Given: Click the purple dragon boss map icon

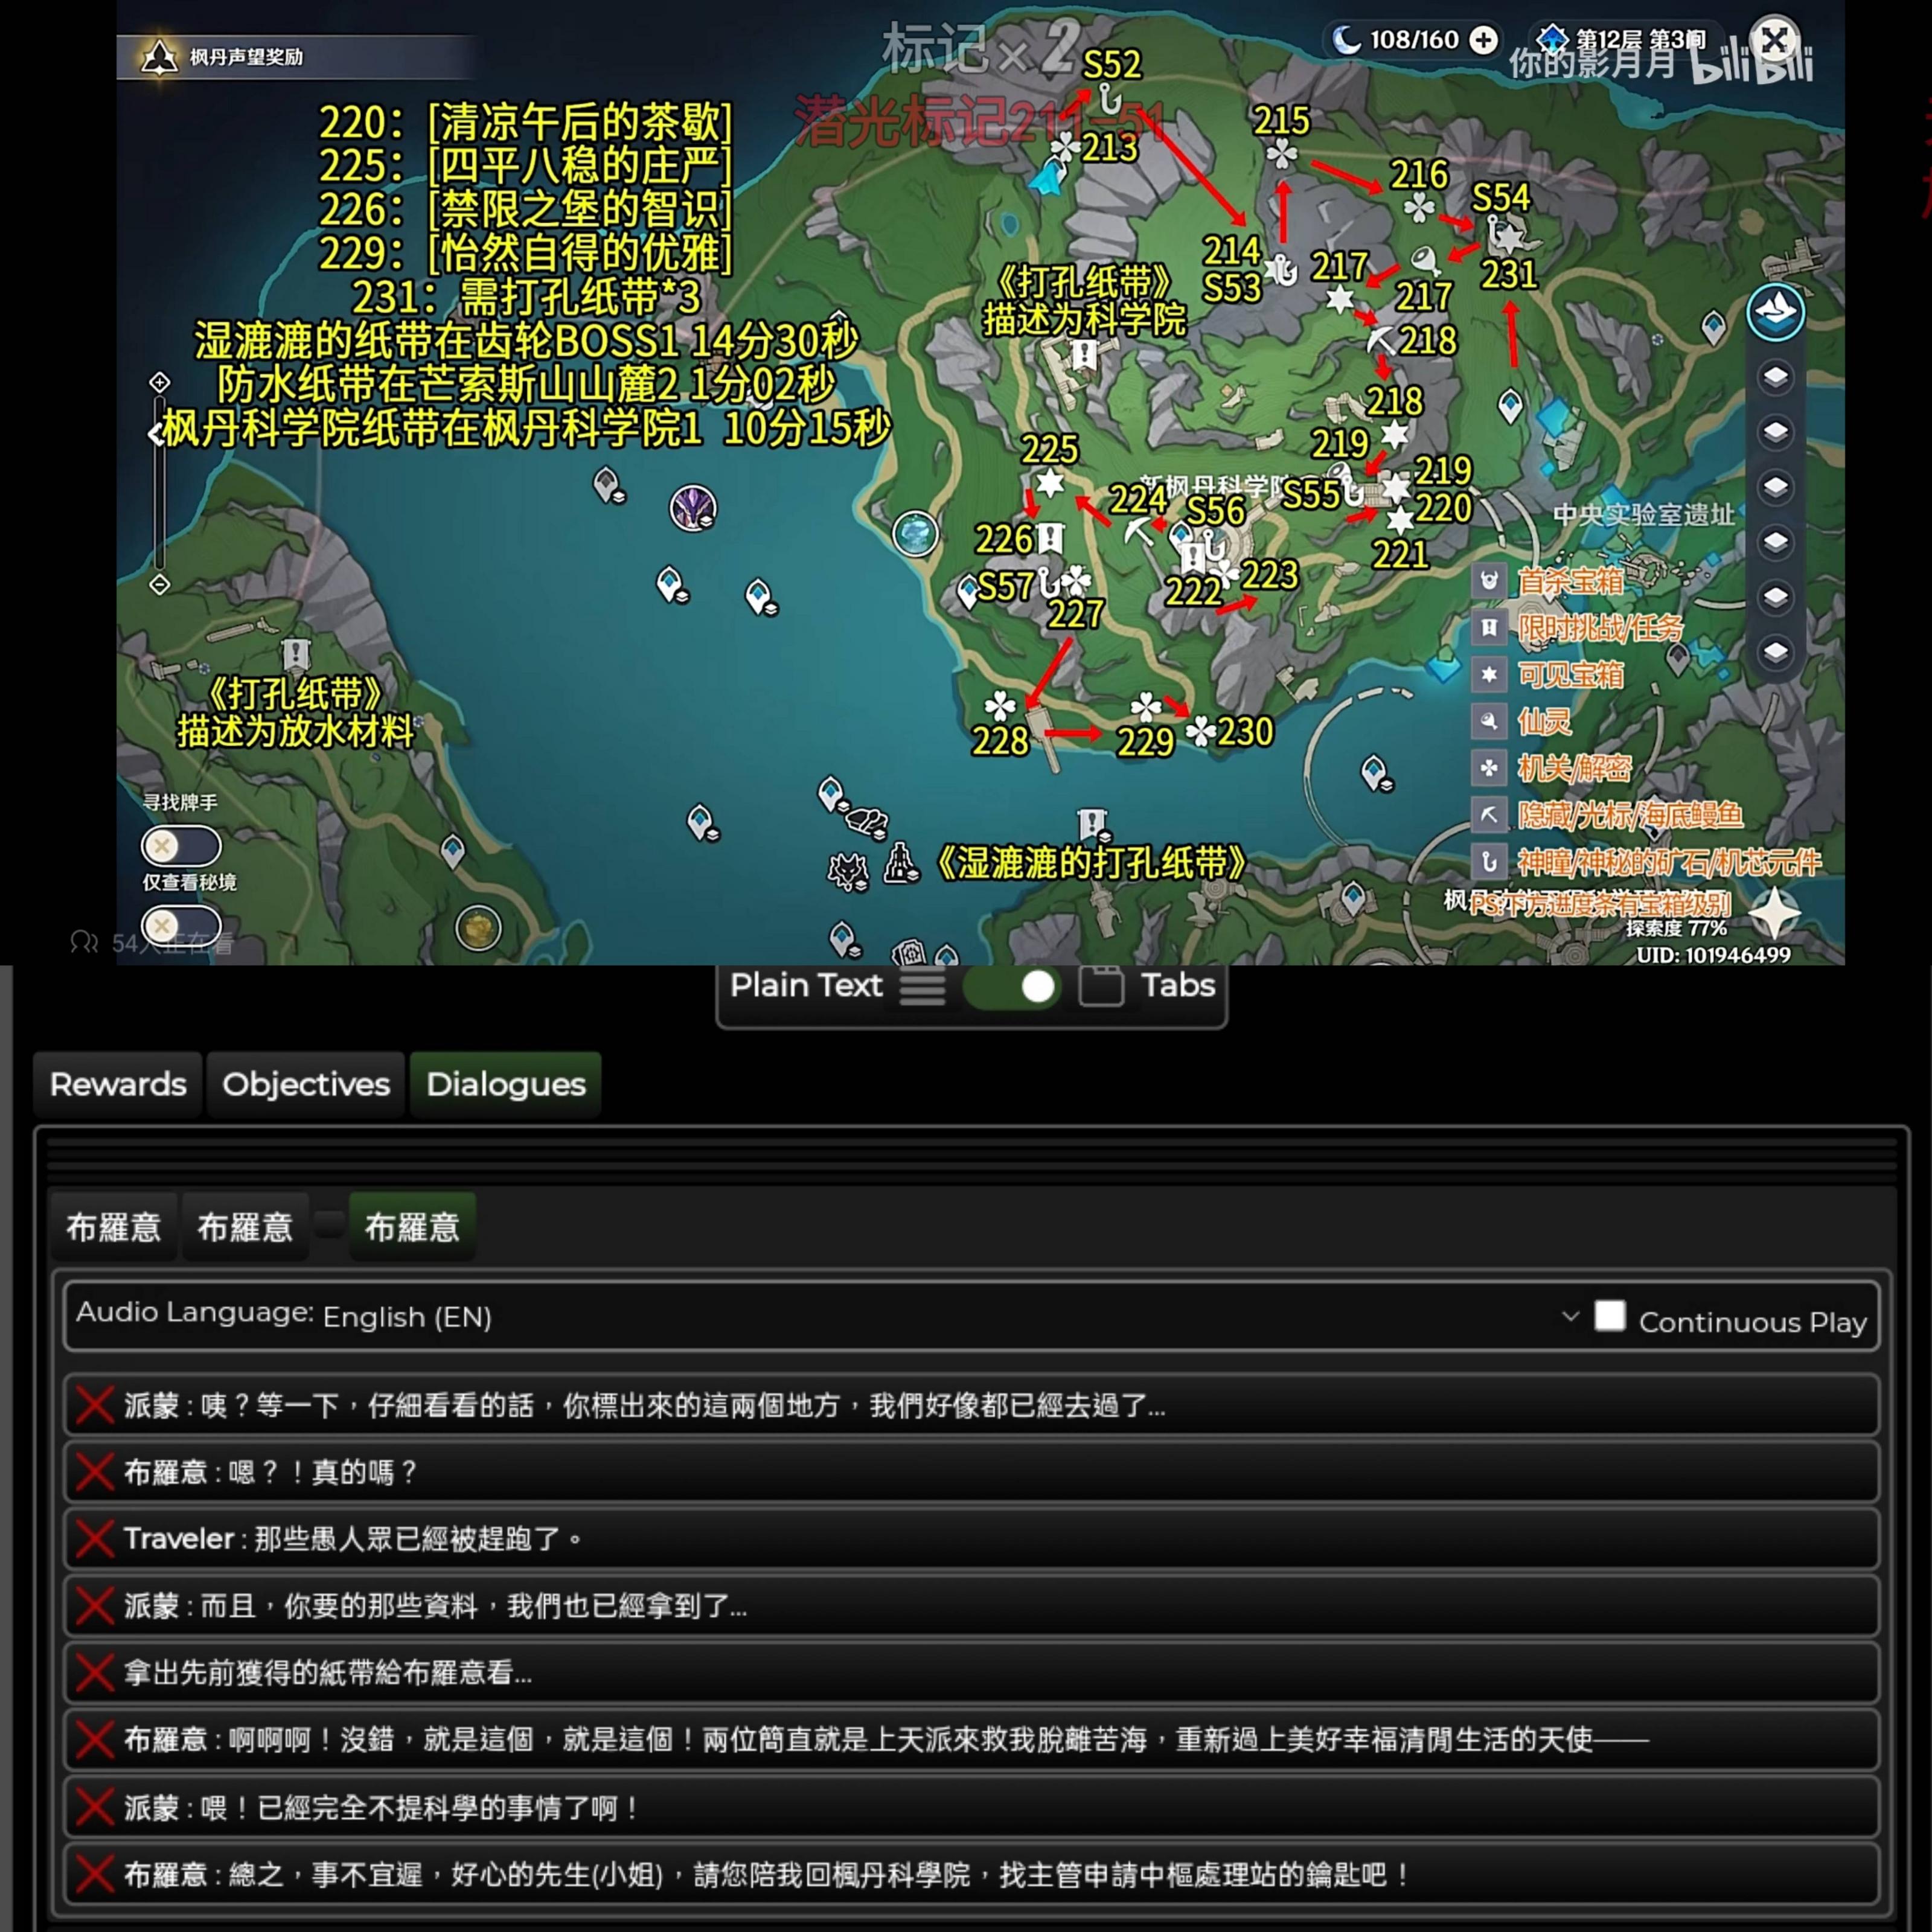Looking at the screenshot, I should [x=693, y=508].
